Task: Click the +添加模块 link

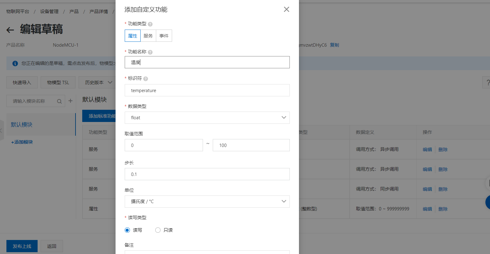Action: click(22, 142)
